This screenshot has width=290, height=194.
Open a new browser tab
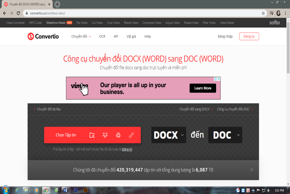57,4
